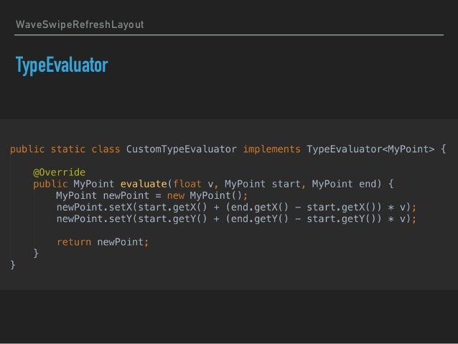Click the 'new' keyword before MyPoint()
This screenshot has height=344, width=458.
(176, 196)
